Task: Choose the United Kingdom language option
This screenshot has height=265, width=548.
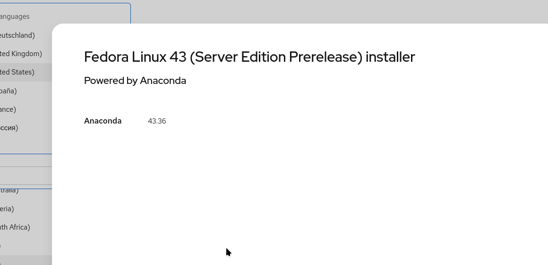Action: (x=21, y=54)
